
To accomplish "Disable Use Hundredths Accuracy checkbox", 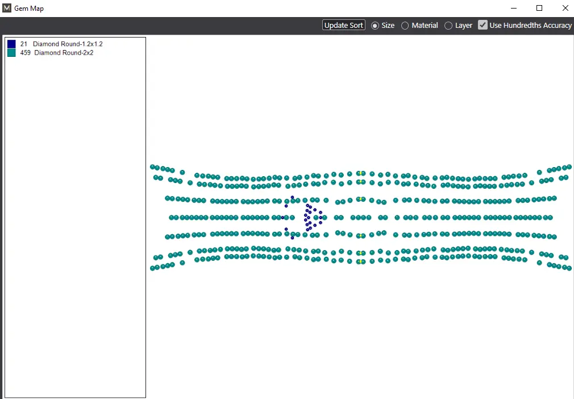I will pos(483,25).
